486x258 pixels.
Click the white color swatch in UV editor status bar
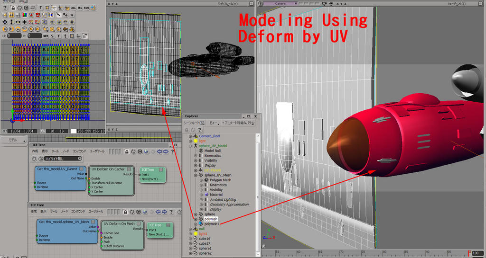74,131
